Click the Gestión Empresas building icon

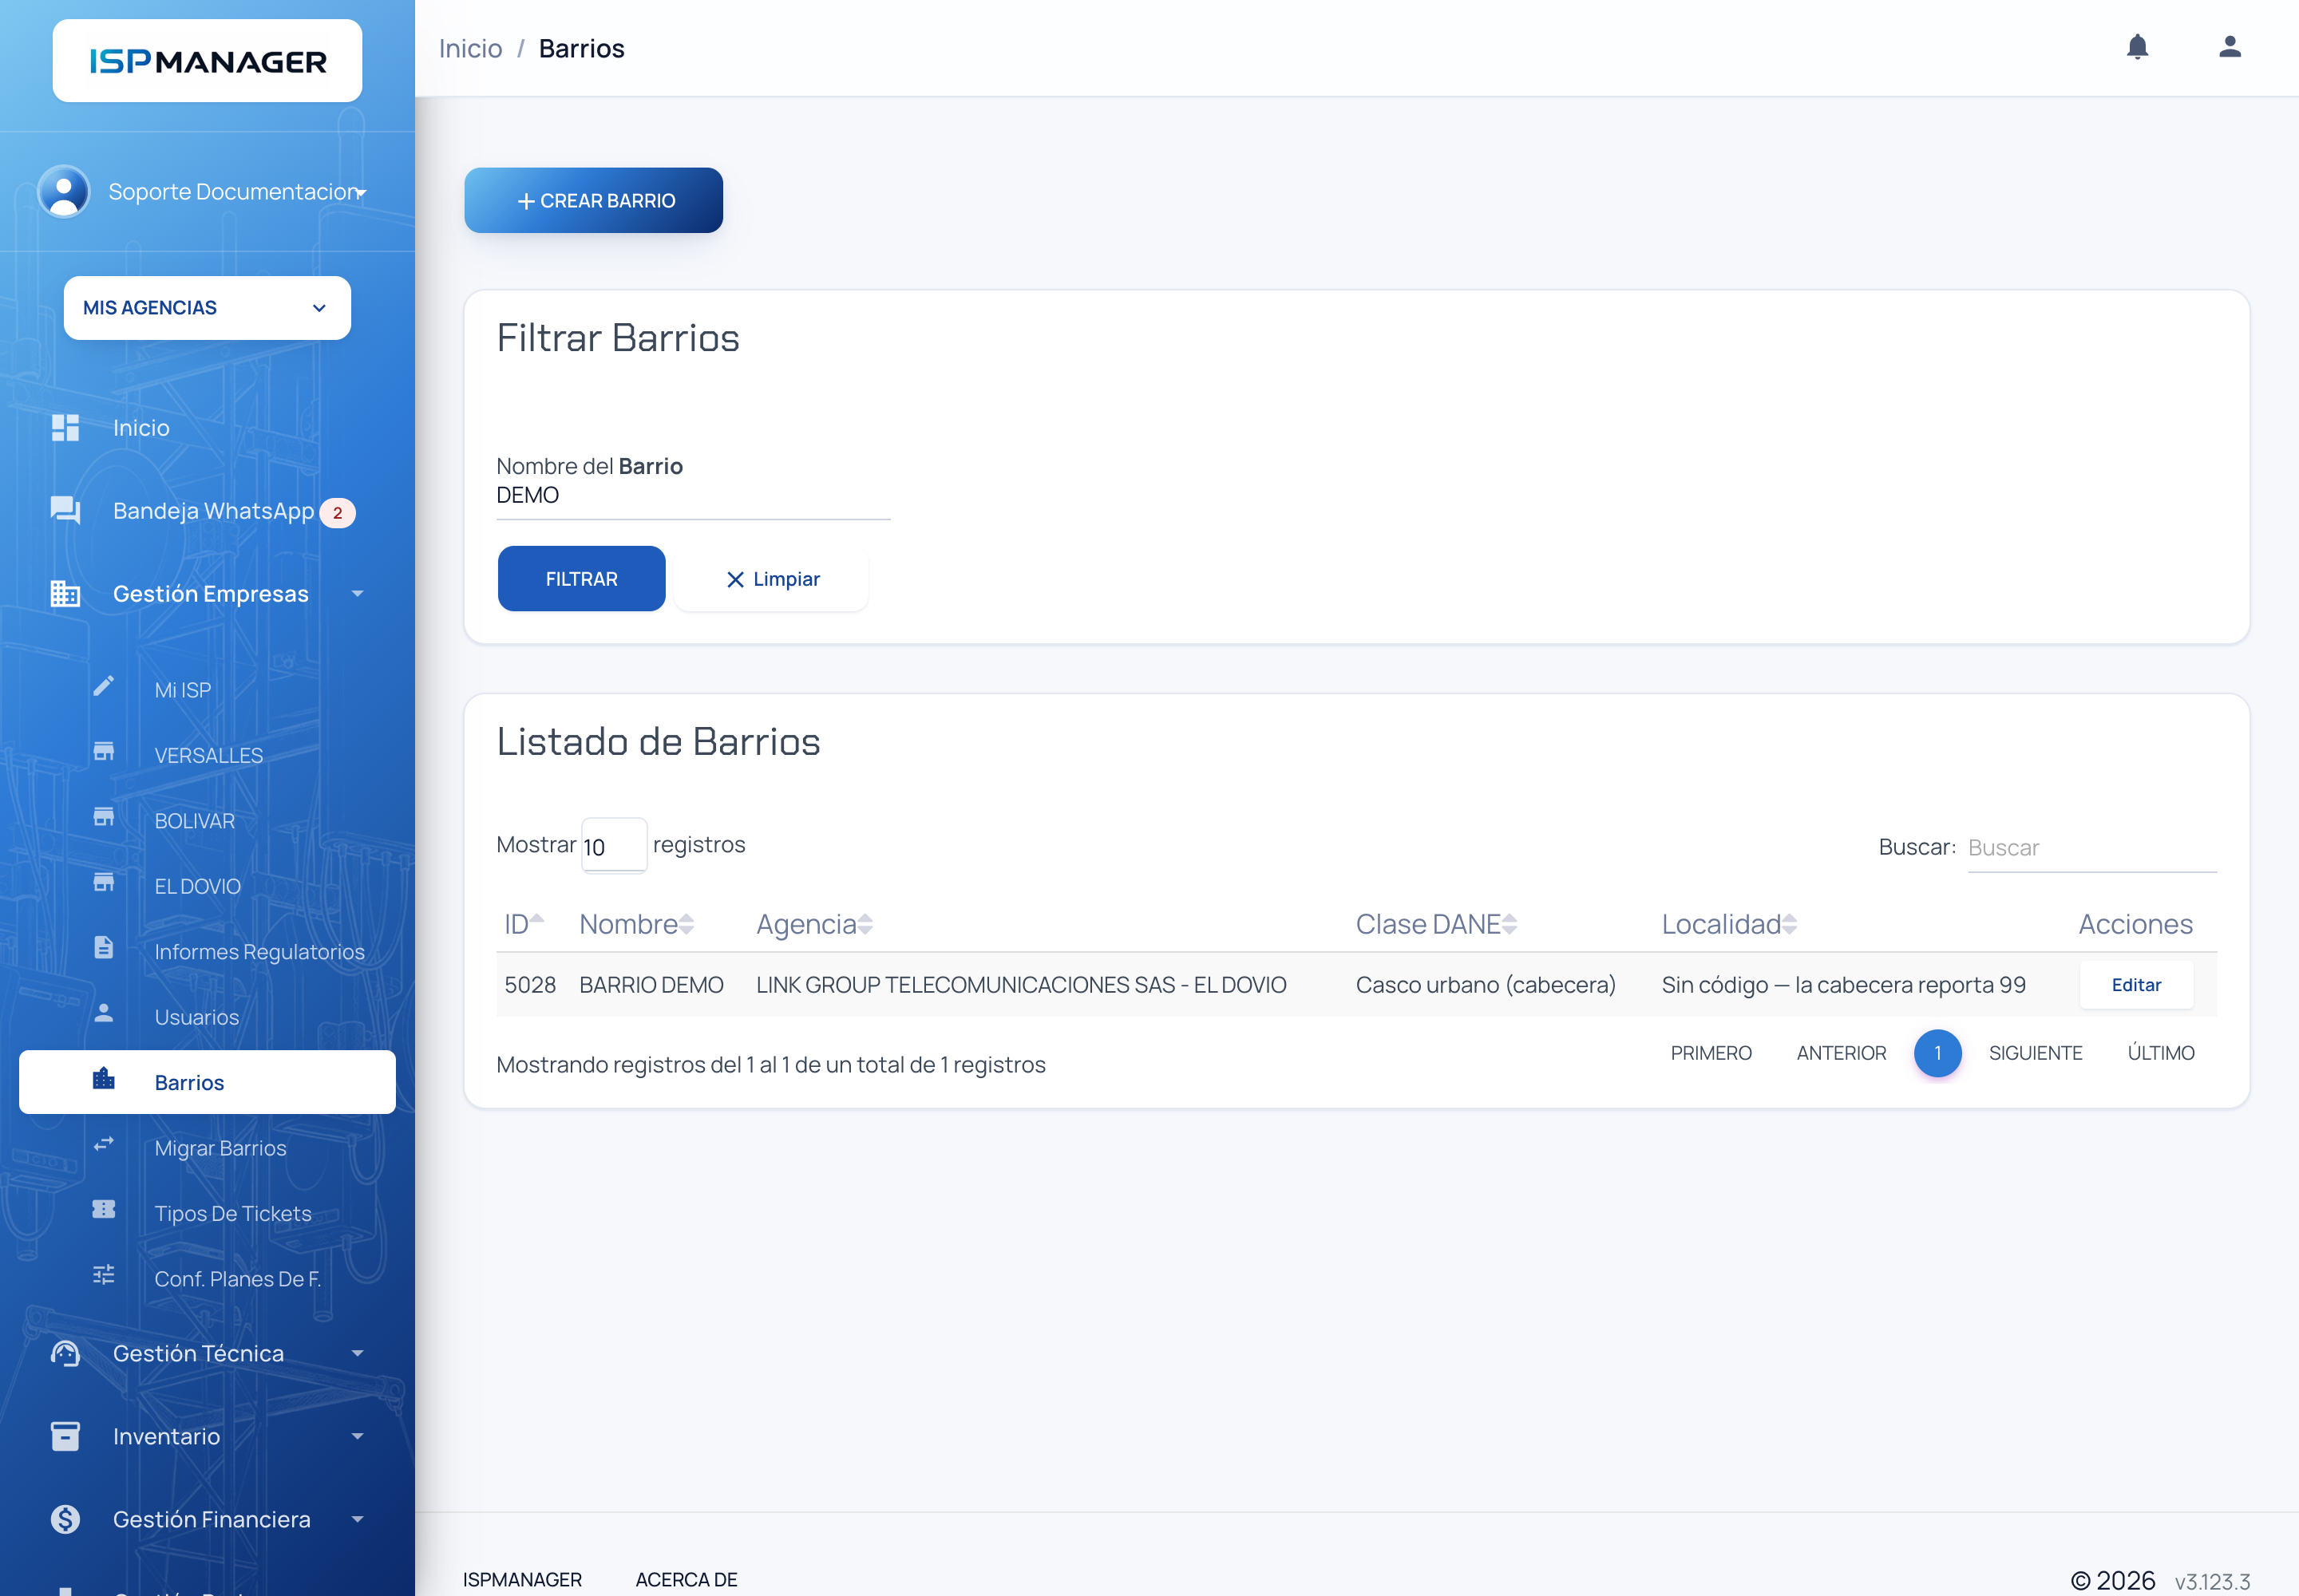(x=65, y=594)
